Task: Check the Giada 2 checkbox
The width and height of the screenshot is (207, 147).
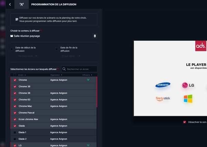Action: pos(15,139)
